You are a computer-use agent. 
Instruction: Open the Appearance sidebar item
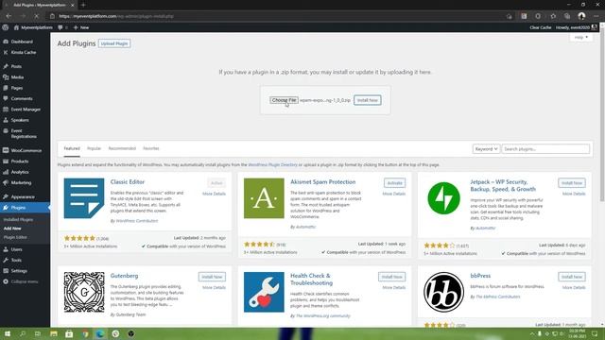pos(23,197)
